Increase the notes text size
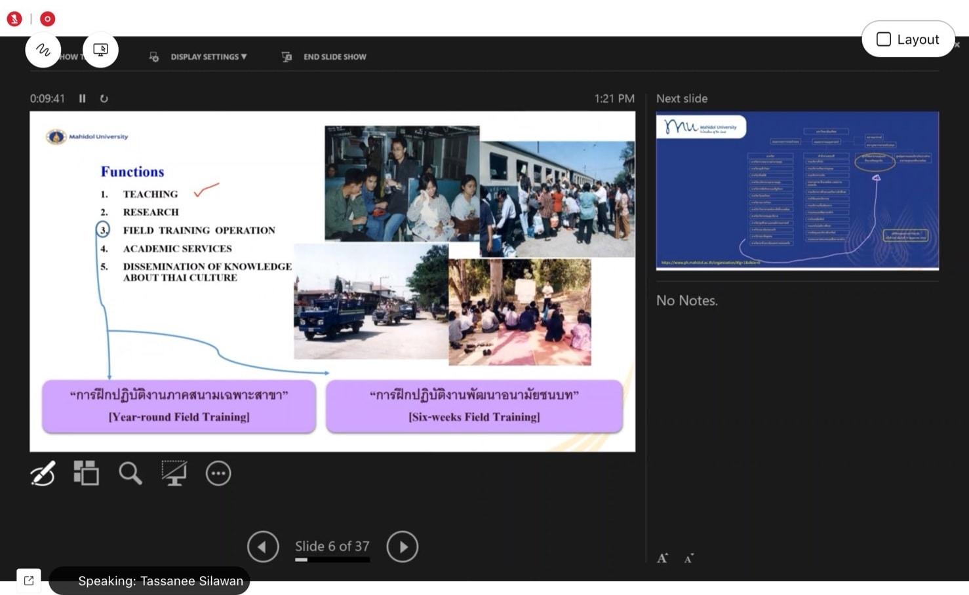Screen dimensions: 969x595 (663, 558)
